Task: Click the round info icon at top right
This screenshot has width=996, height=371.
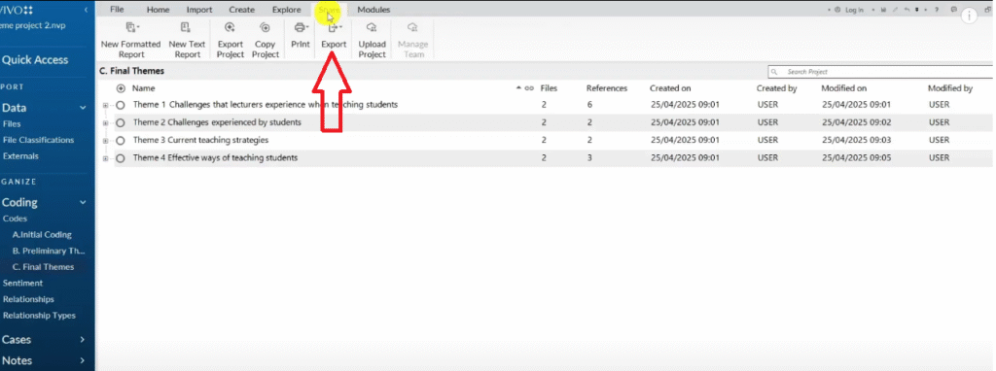Action: [x=970, y=16]
